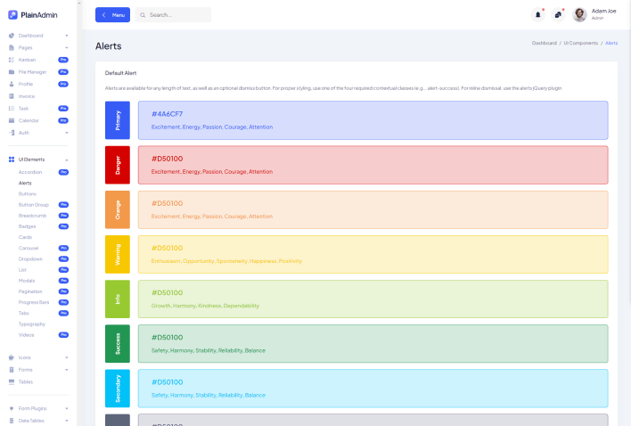Go to Dashboard via breadcrumb link

coord(544,43)
